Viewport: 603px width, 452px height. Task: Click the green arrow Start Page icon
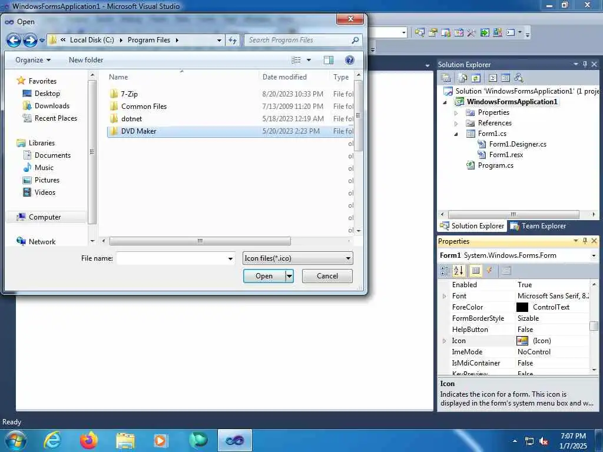click(x=485, y=33)
